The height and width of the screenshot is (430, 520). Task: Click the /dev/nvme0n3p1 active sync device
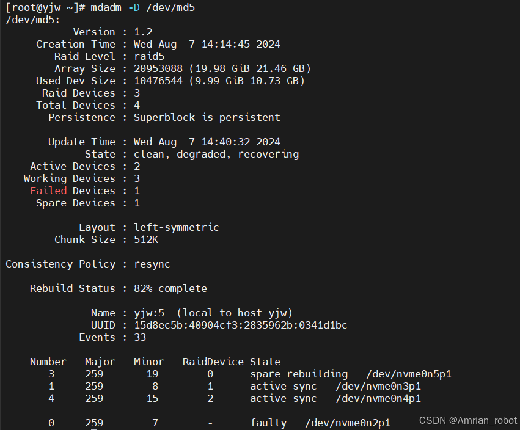(378, 387)
